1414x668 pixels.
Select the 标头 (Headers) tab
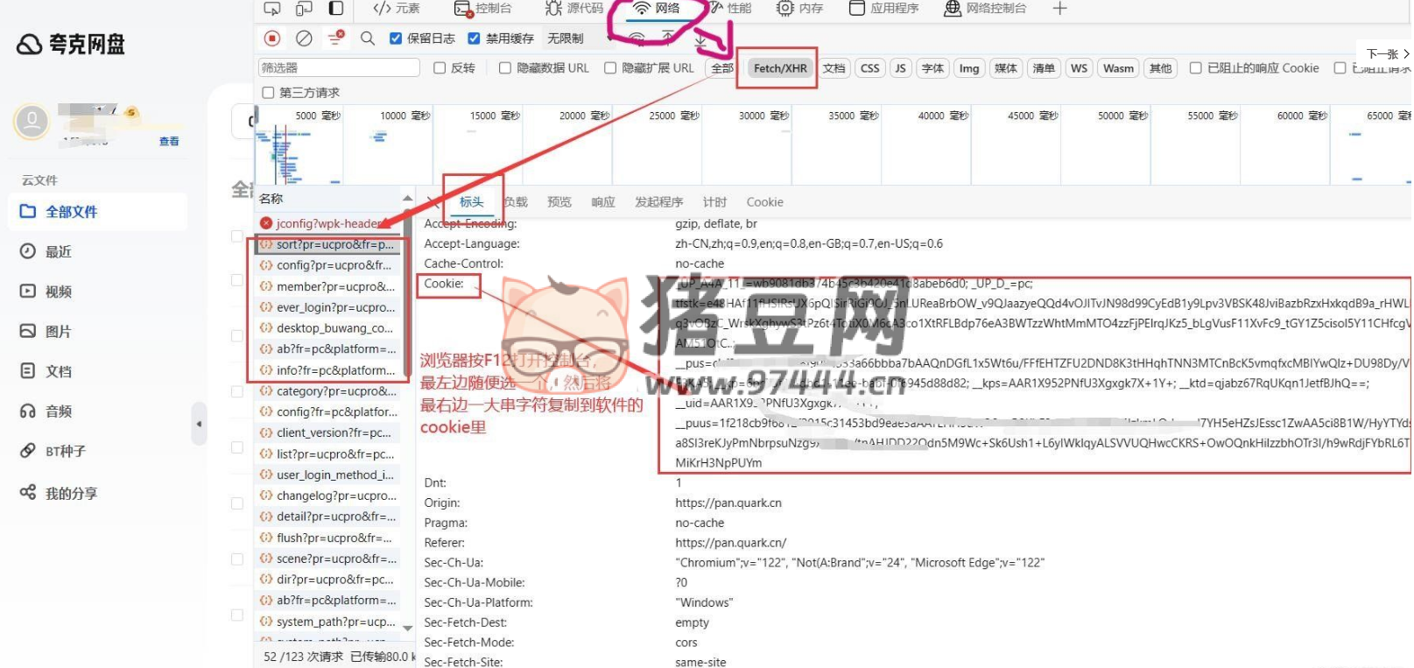tap(472, 202)
